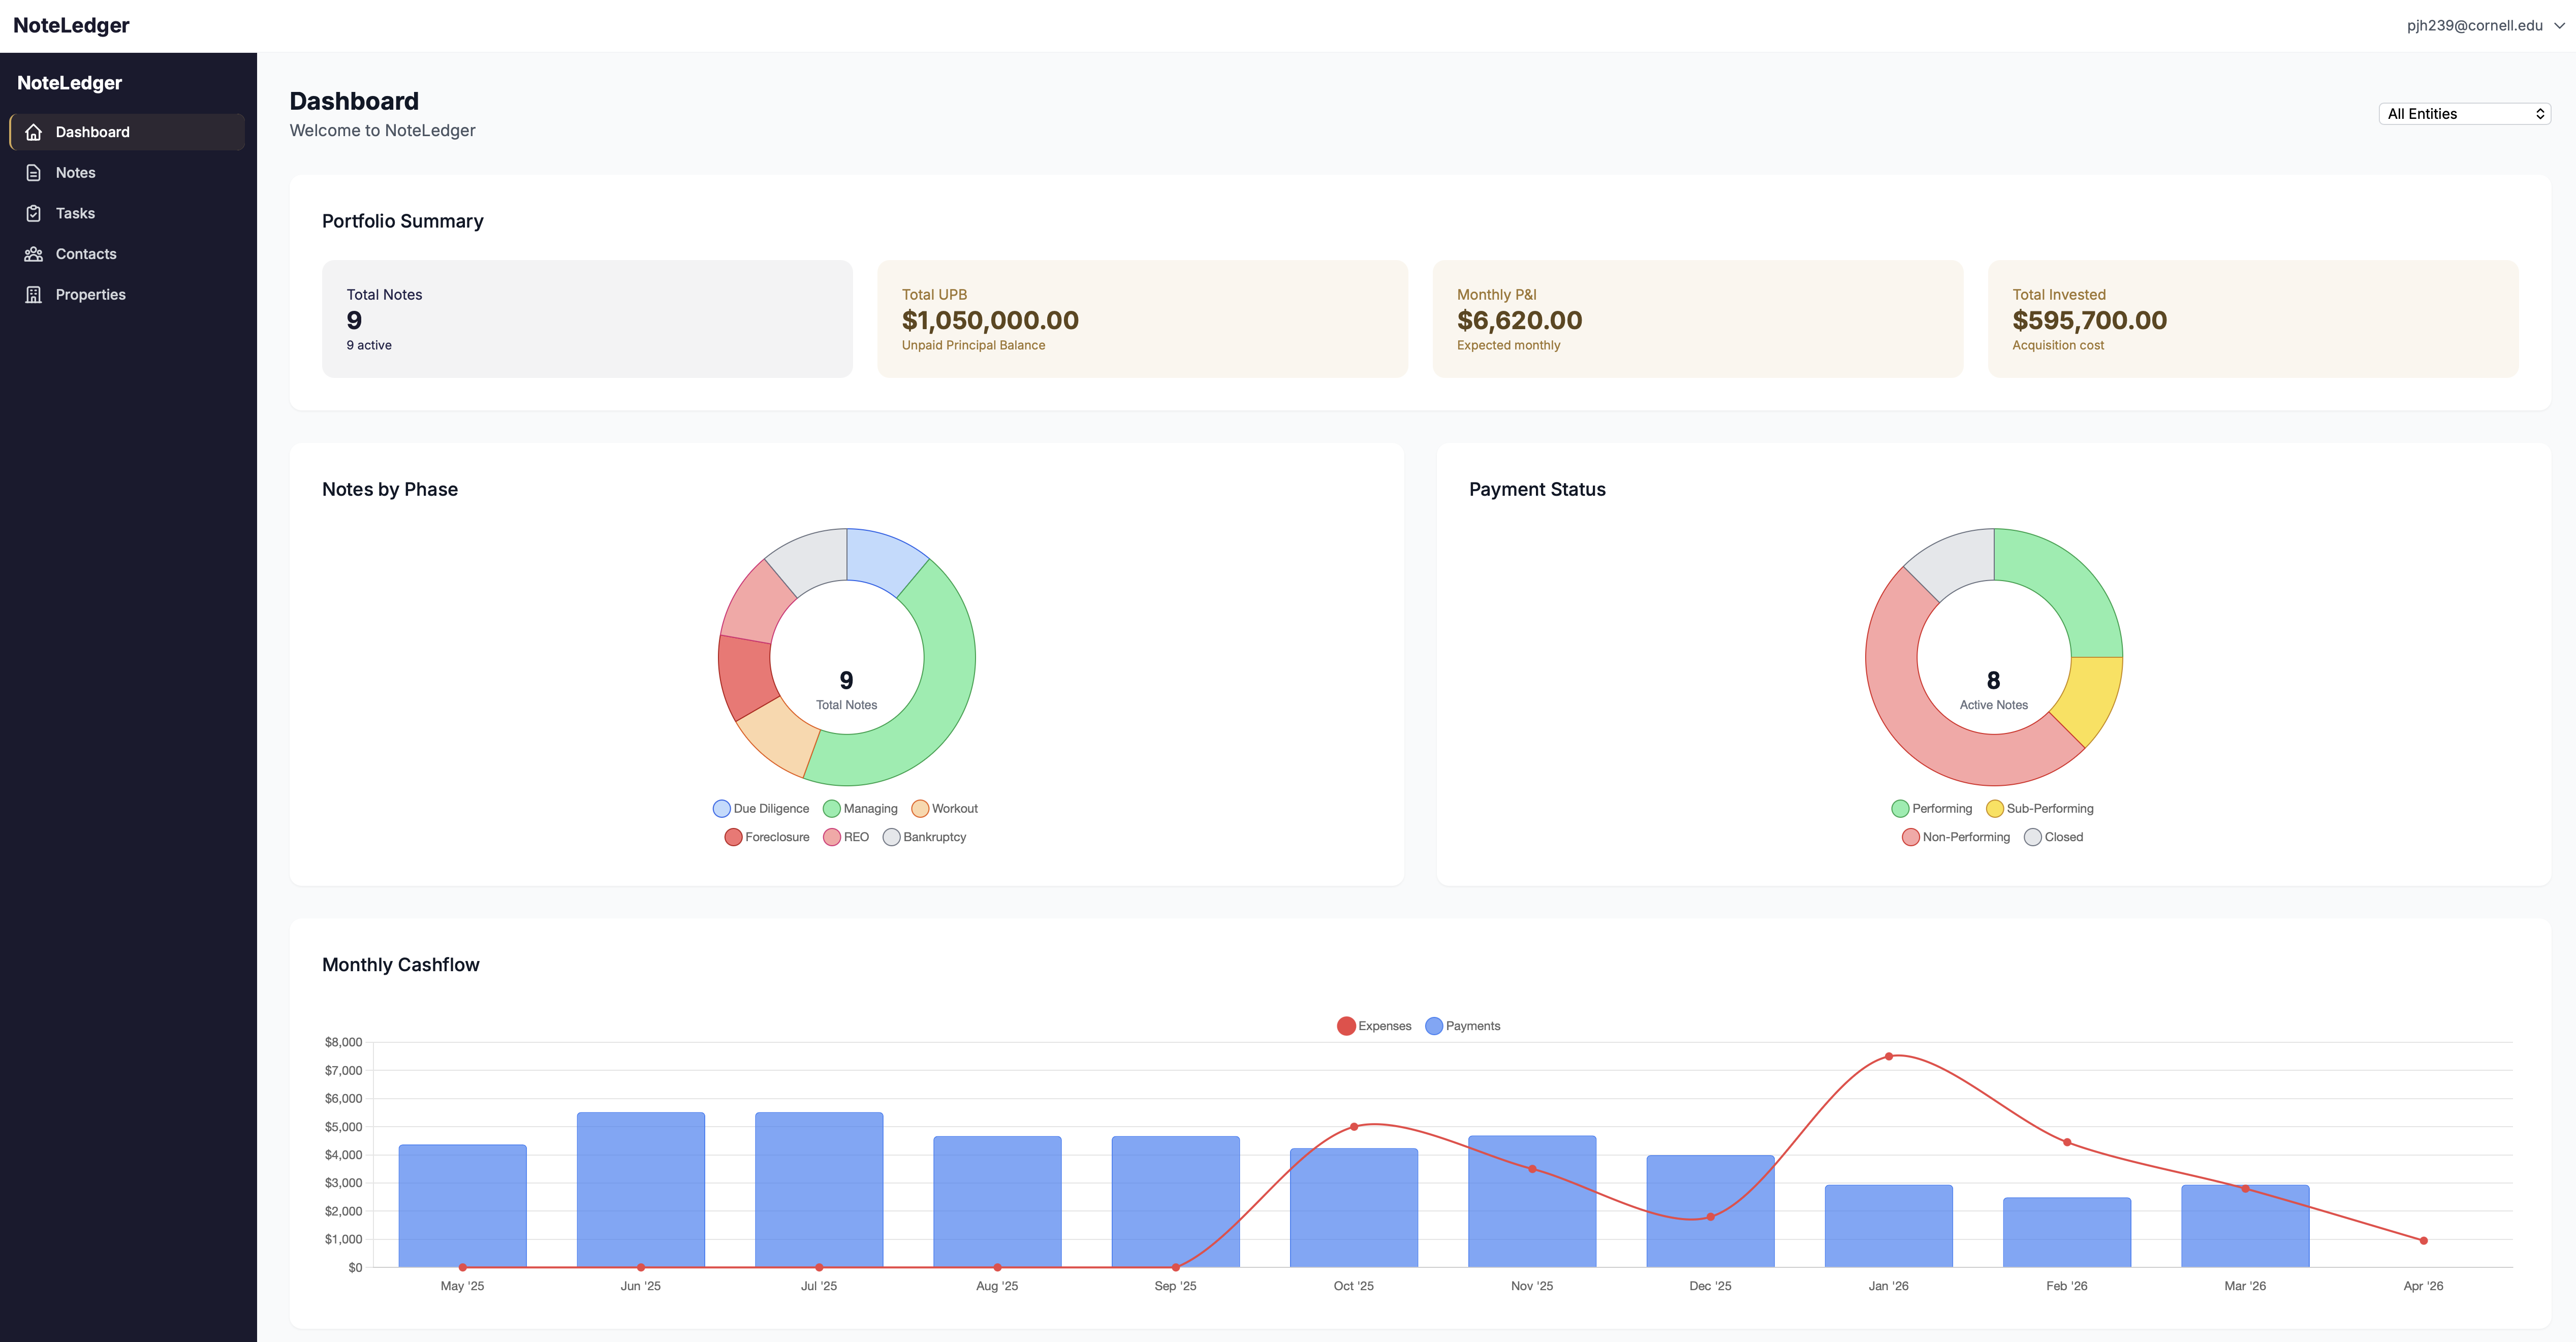Click the Managing green color swatch

[831, 808]
